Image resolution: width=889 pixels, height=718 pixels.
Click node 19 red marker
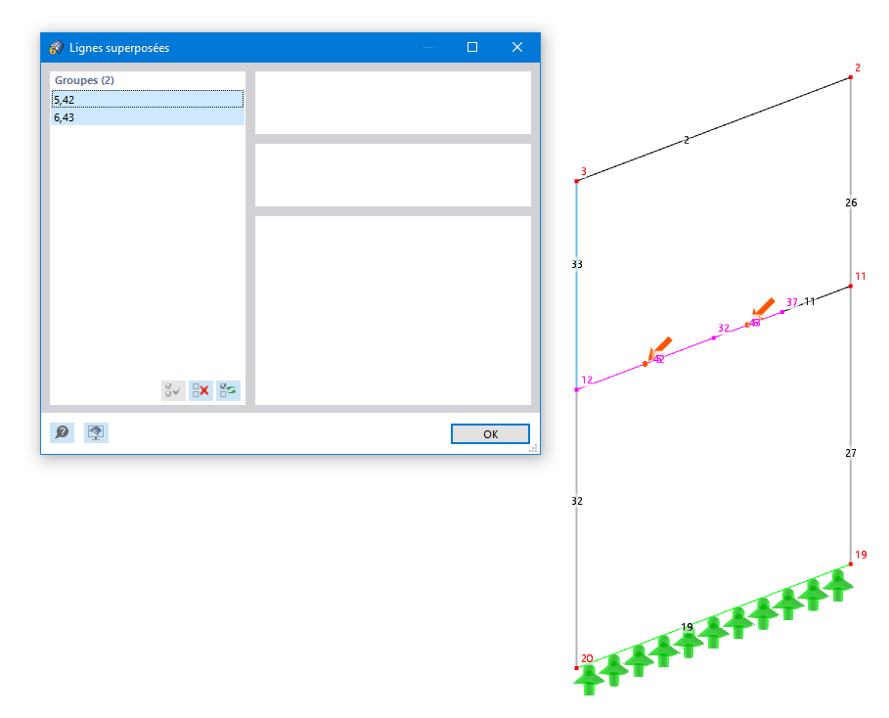pos(851,563)
